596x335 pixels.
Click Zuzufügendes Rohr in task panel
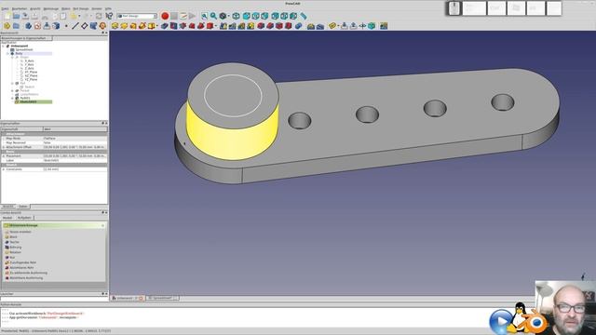pyautogui.click(x=22, y=262)
